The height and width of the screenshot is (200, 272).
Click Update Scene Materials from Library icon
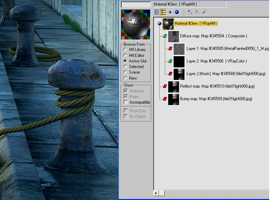click(x=191, y=12)
